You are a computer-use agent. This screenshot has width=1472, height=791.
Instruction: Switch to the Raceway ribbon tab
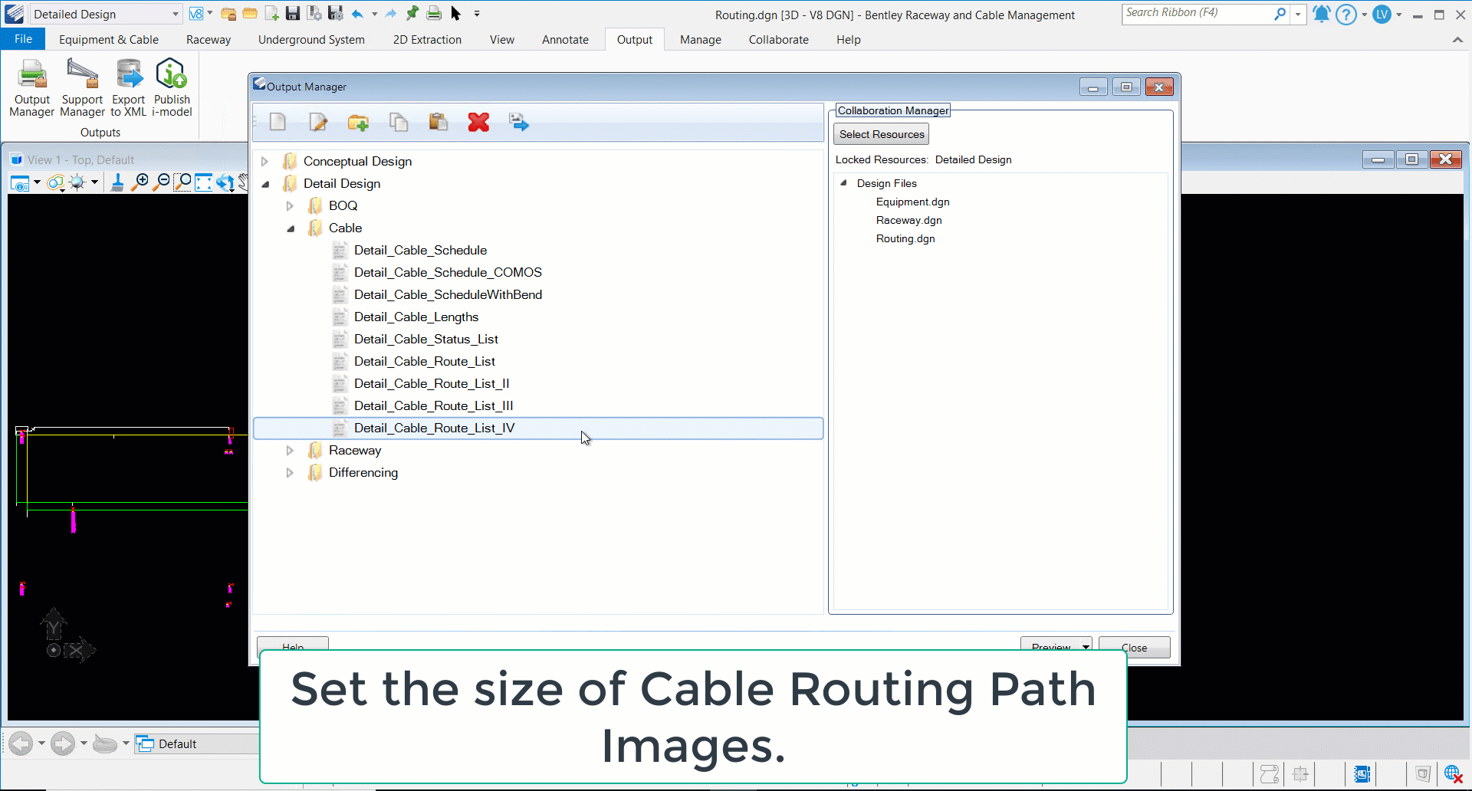[209, 39]
